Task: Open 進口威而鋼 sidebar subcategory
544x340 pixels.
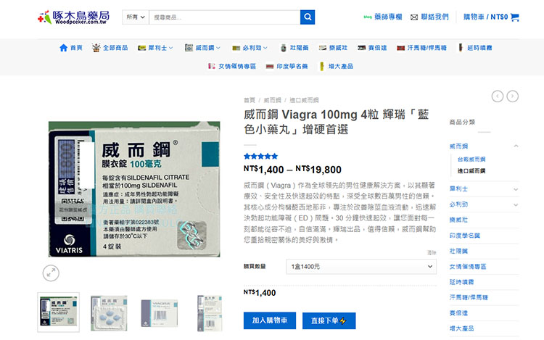Action: 471,171
